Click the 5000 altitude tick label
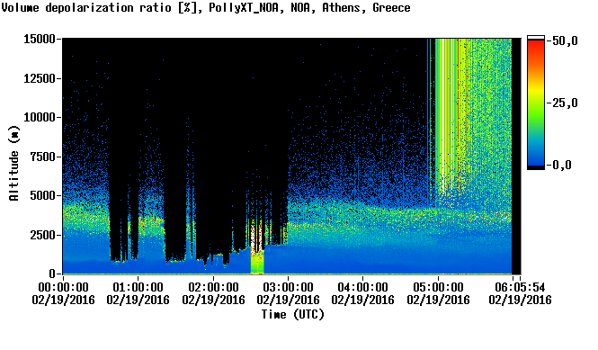This screenshot has width=598, height=350. coord(42,196)
